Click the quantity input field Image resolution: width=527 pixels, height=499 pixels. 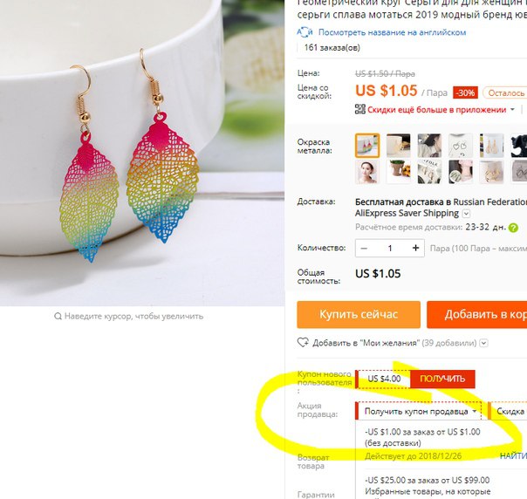390,249
